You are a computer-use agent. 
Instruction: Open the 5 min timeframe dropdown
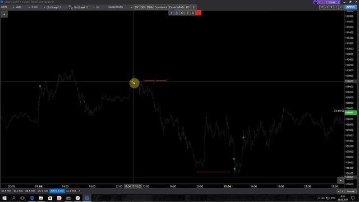pos(38,7)
